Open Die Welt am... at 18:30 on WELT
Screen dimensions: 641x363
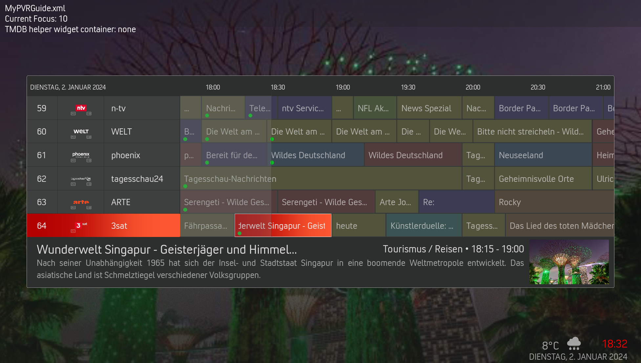tap(299, 132)
